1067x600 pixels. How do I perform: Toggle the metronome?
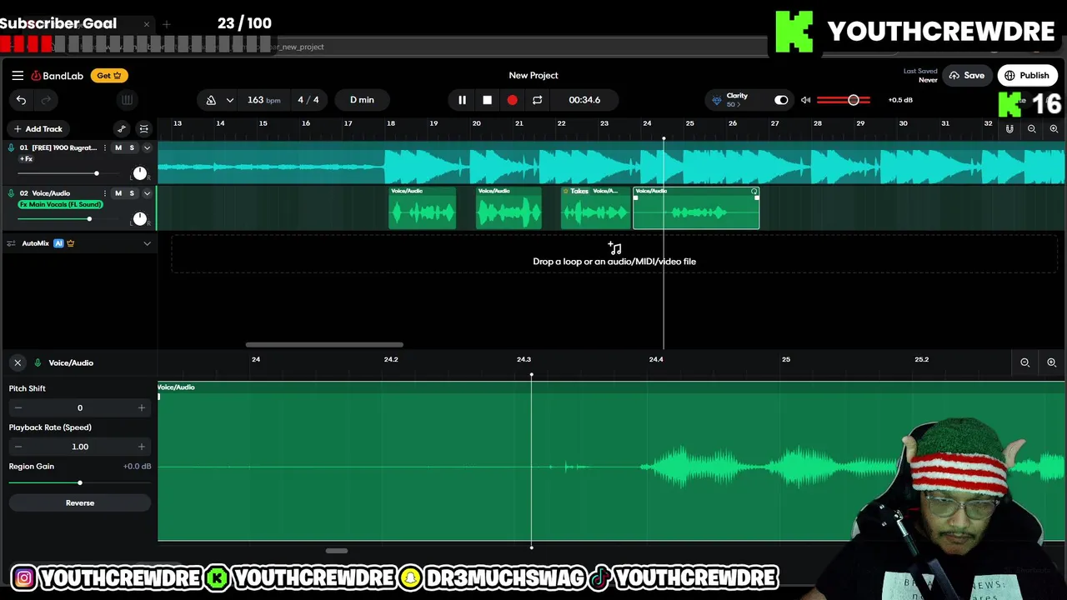pyautogui.click(x=211, y=100)
